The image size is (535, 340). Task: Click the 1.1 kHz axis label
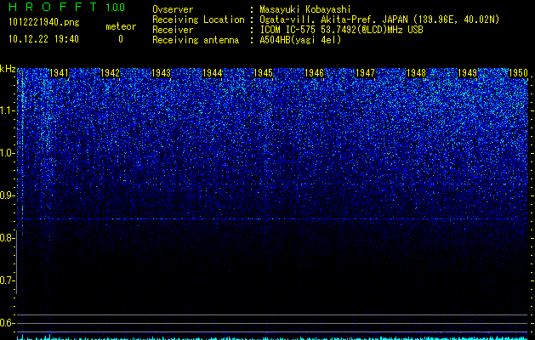[x=8, y=110]
